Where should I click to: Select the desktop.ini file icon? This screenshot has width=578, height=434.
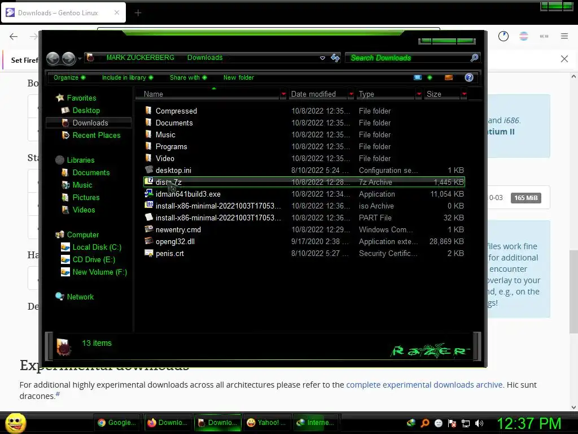[x=148, y=170]
